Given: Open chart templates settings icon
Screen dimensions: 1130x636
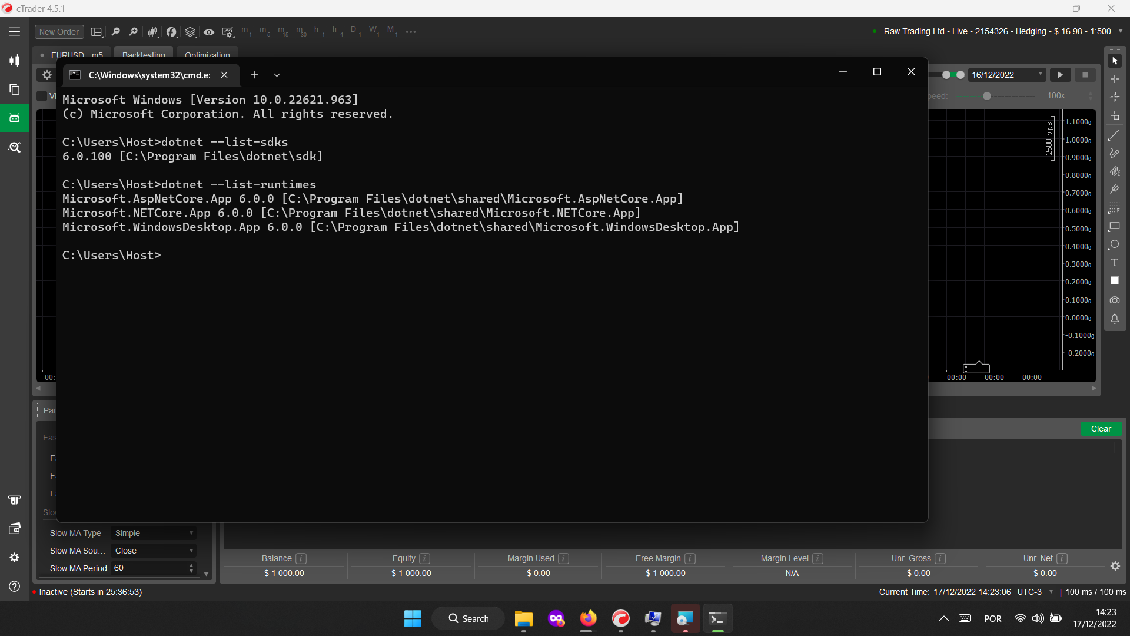Looking at the screenshot, I should click(x=228, y=32).
